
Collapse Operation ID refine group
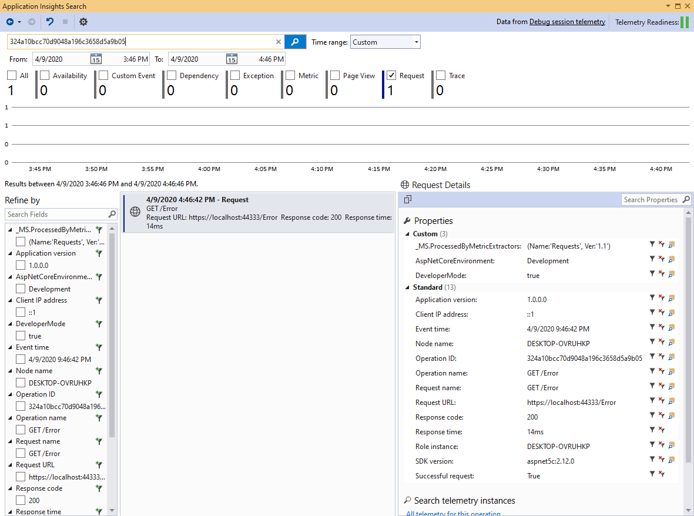click(x=10, y=394)
